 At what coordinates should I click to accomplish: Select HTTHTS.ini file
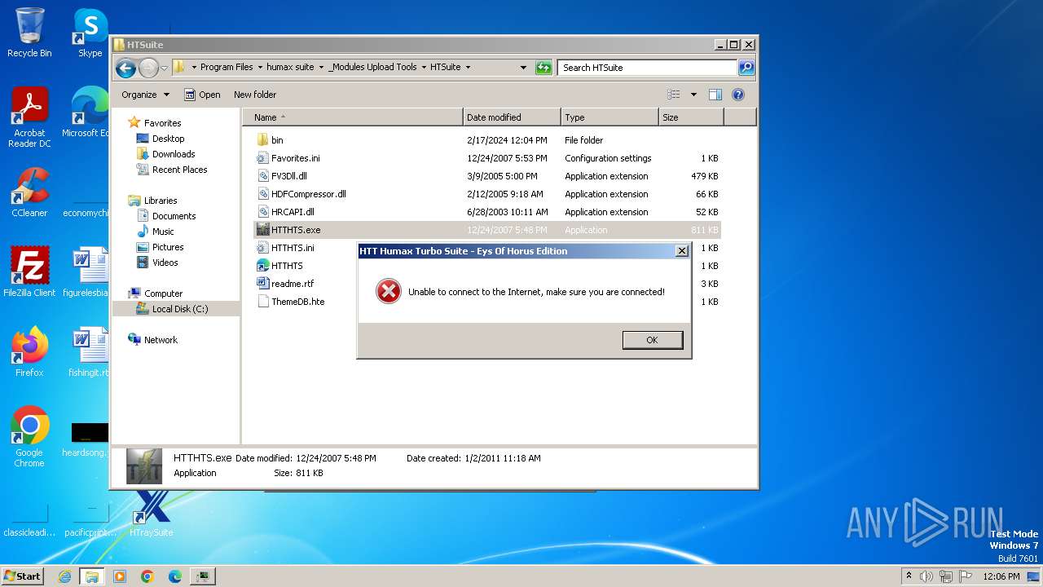(293, 248)
